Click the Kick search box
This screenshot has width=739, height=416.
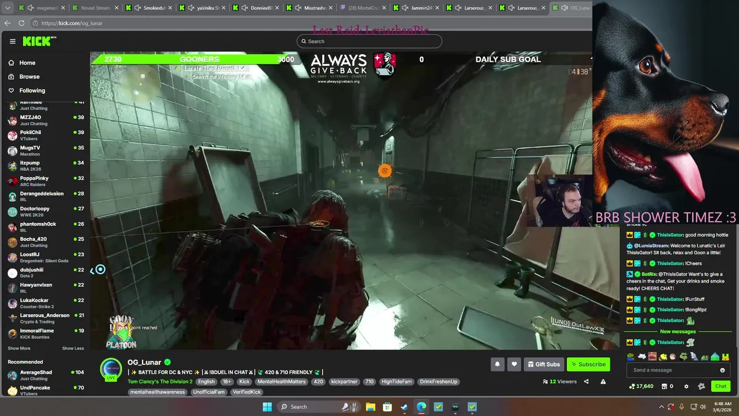click(x=369, y=42)
